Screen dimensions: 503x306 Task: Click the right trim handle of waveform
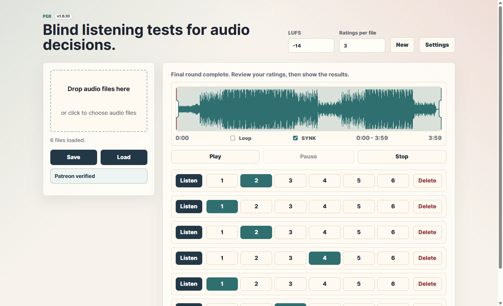440,109
